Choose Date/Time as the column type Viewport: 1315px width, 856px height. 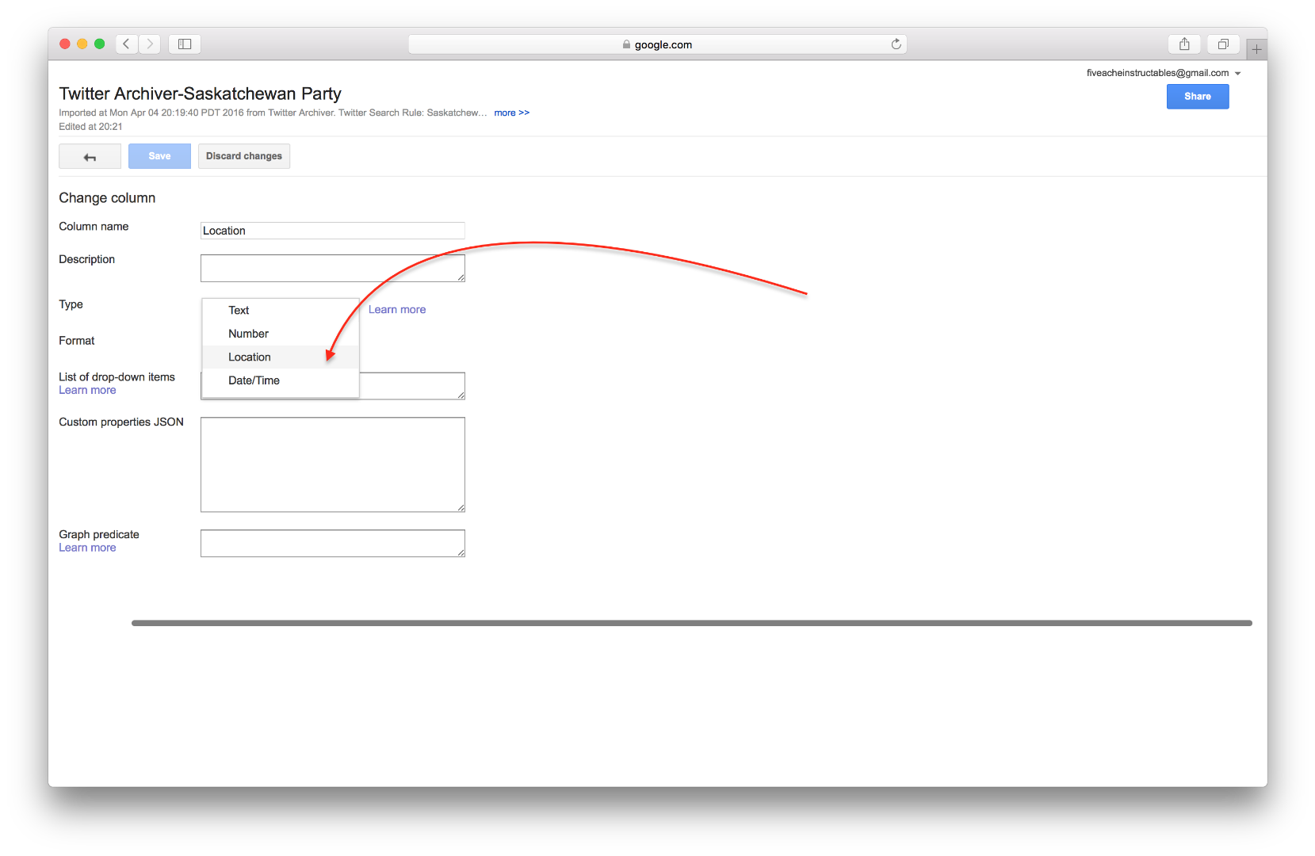(254, 380)
